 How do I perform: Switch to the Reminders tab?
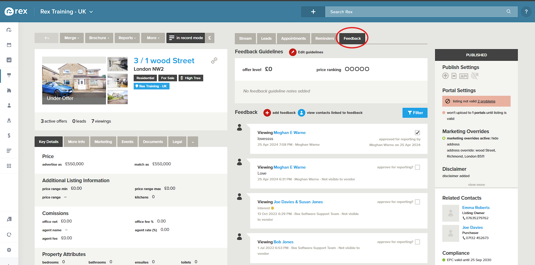[x=325, y=39]
